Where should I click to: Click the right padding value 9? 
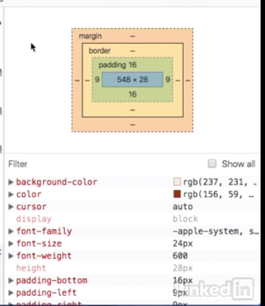[168, 79]
